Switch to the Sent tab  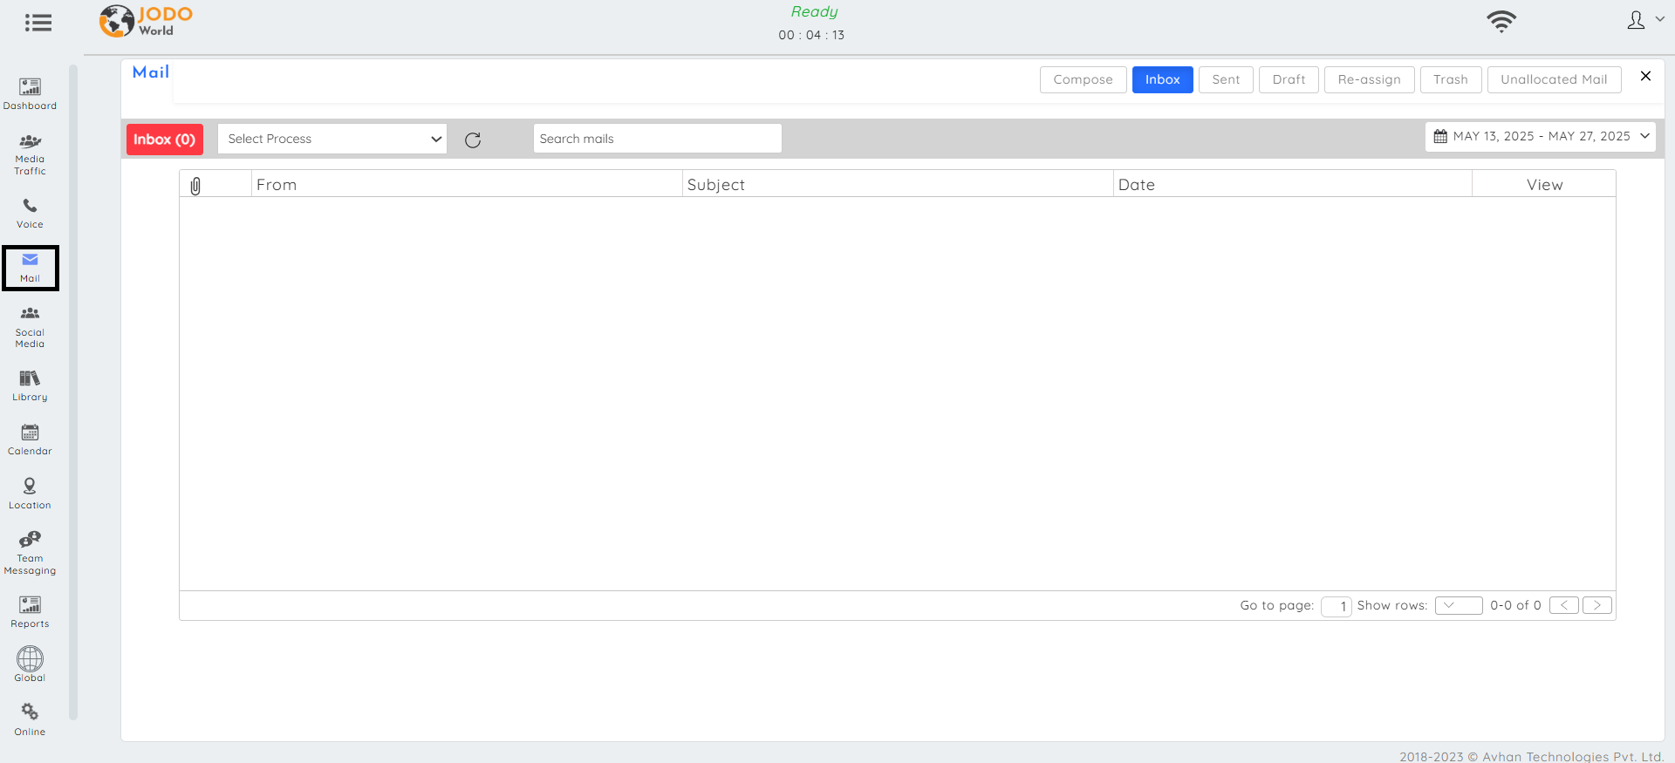coord(1226,79)
